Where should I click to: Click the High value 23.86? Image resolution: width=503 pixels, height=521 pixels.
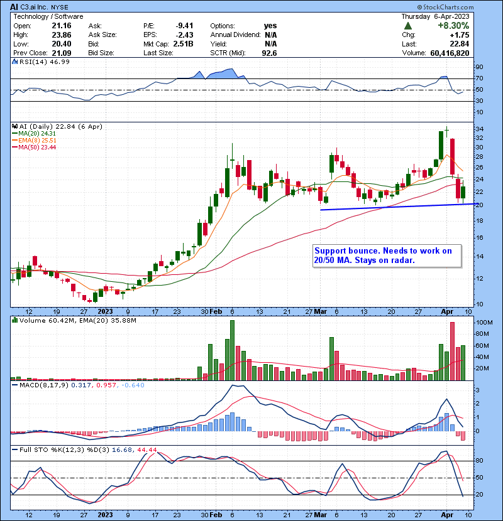click(62, 35)
